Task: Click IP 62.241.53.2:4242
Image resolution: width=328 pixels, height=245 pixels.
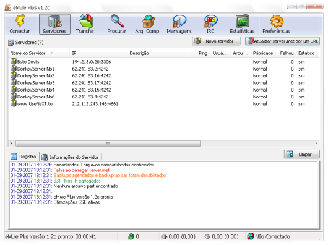Action: point(90,69)
